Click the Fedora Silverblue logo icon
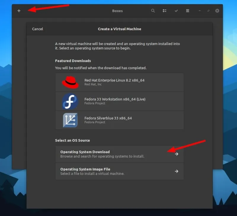 [x=70, y=120]
